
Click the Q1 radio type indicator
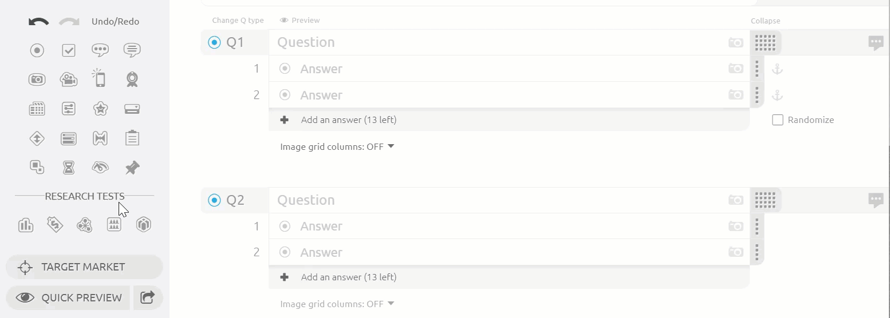tap(214, 42)
